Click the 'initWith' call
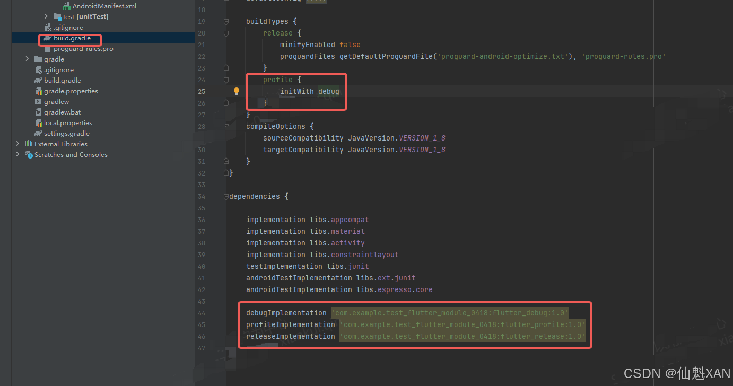The height and width of the screenshot is (386, 733). [x=297, y=92]
